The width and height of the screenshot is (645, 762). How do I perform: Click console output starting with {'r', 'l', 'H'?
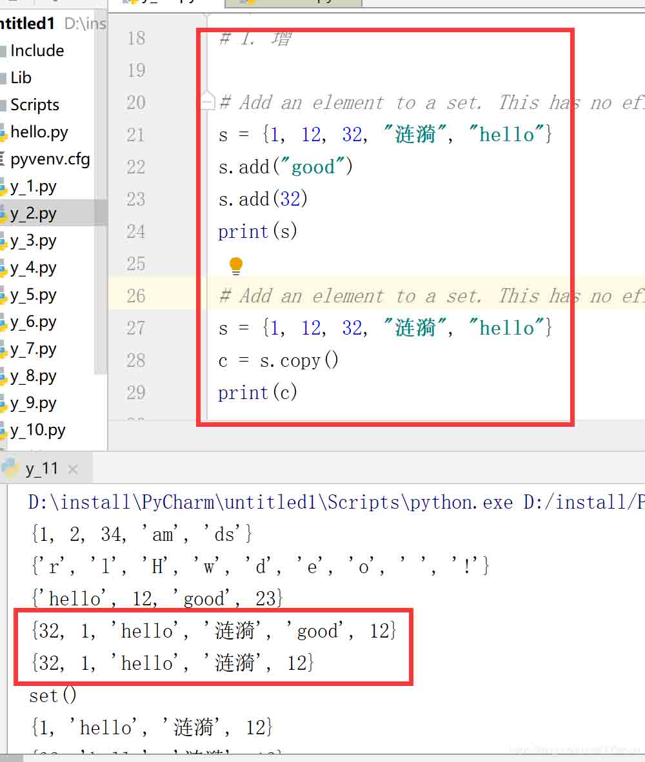point(260,567)
